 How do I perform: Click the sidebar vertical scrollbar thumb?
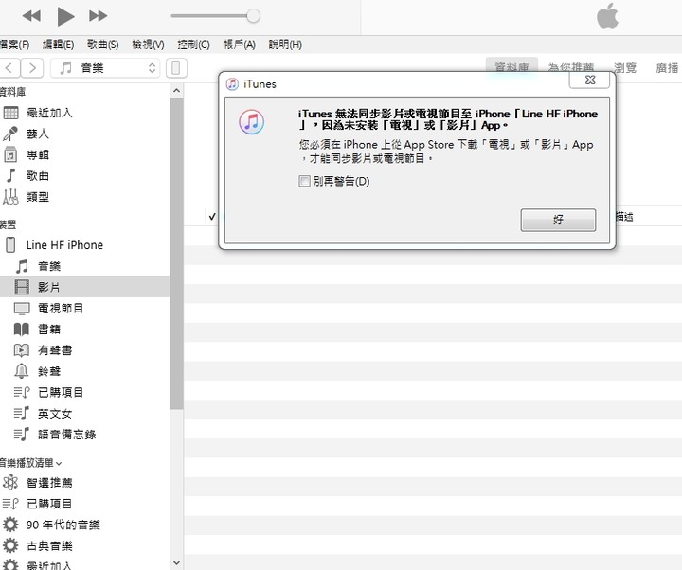point(176,254)
